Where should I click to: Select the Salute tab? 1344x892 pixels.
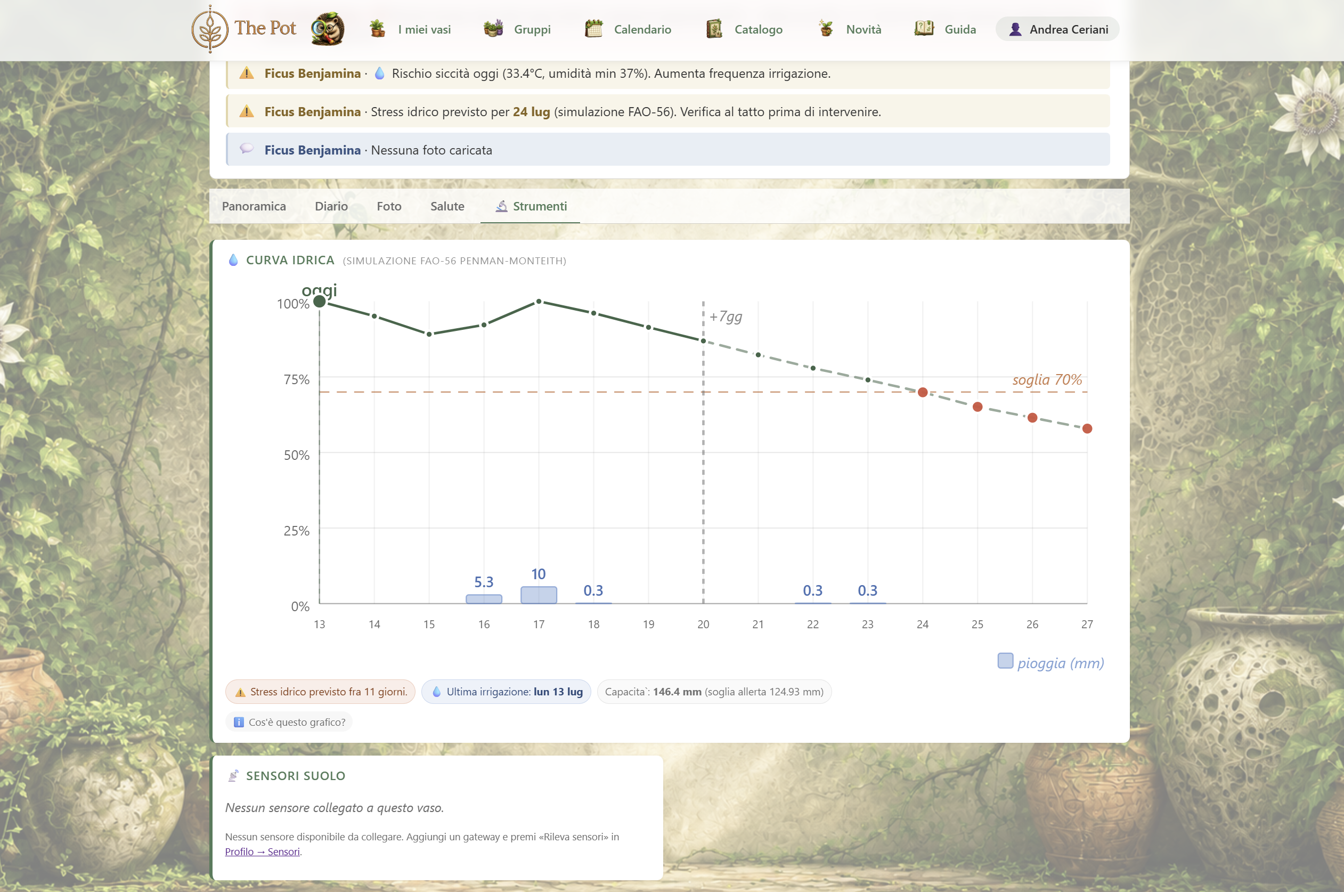click(447, 206)
